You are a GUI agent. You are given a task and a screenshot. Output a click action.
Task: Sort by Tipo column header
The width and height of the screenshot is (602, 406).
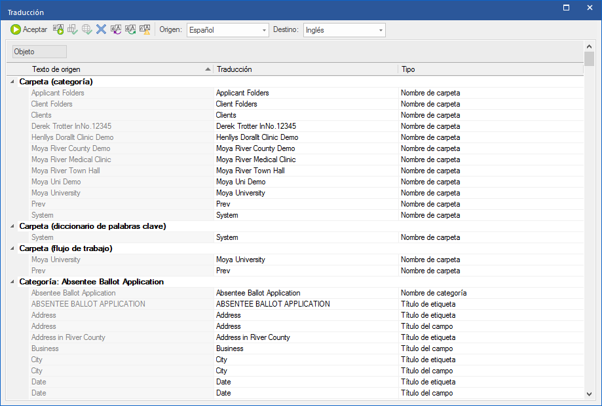pos(491,69)
